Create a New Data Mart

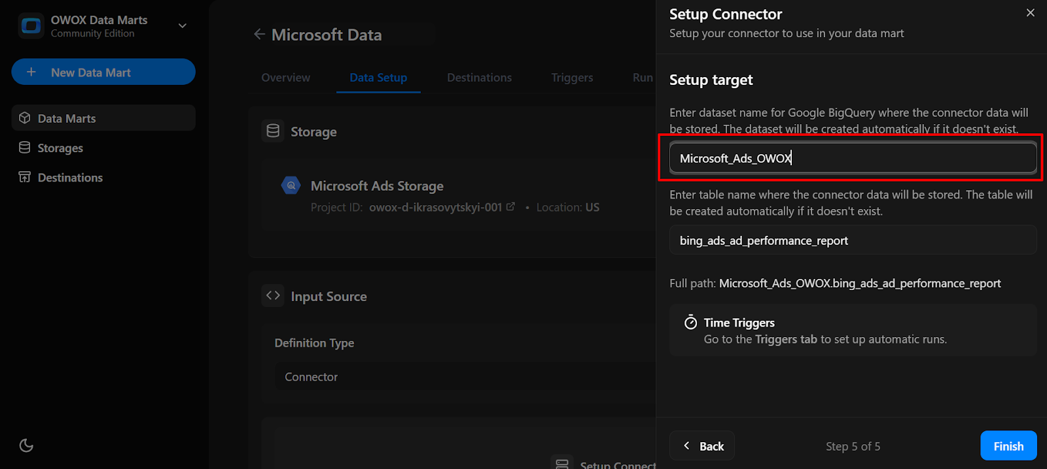[103, 73]
